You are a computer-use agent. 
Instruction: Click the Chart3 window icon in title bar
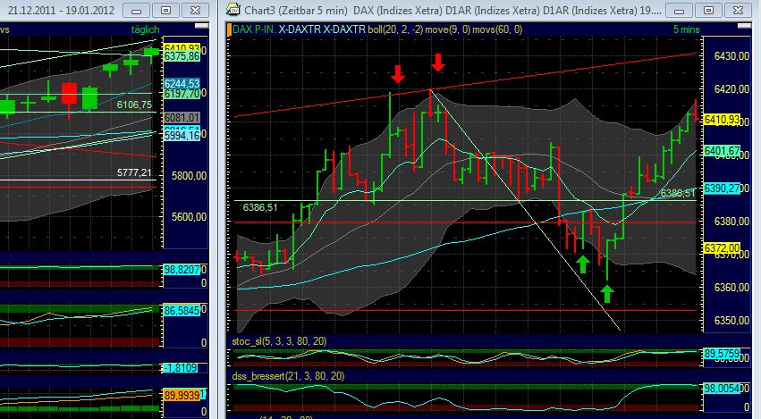tap(233, 10)
